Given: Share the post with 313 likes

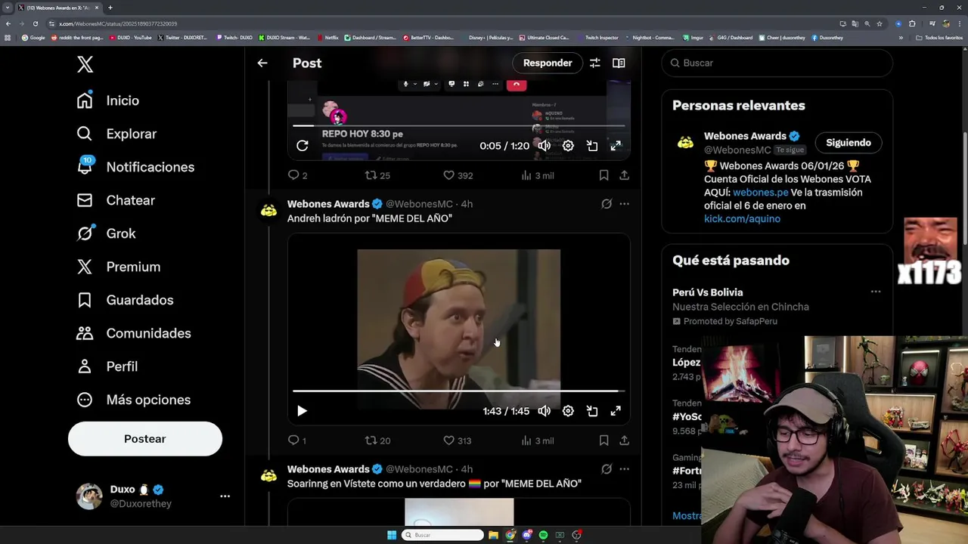Looking at the screenshot, I should pos(624,440).
